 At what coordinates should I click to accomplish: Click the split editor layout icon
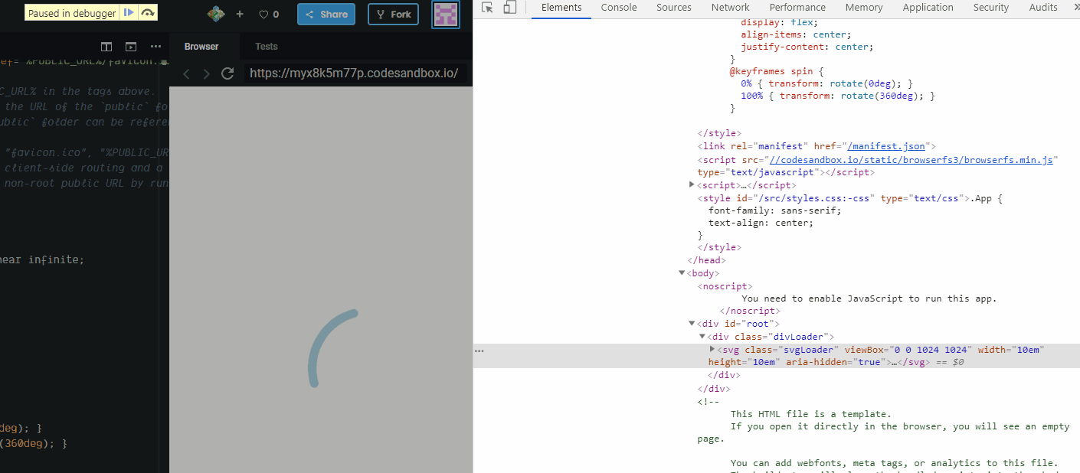[106, 47]
